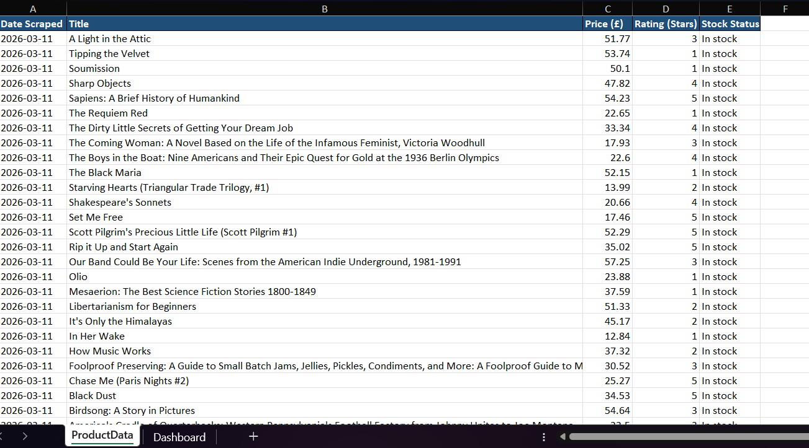Click price cell 12.84
Screen dimensions: 809x448
[x=608, y=336]
